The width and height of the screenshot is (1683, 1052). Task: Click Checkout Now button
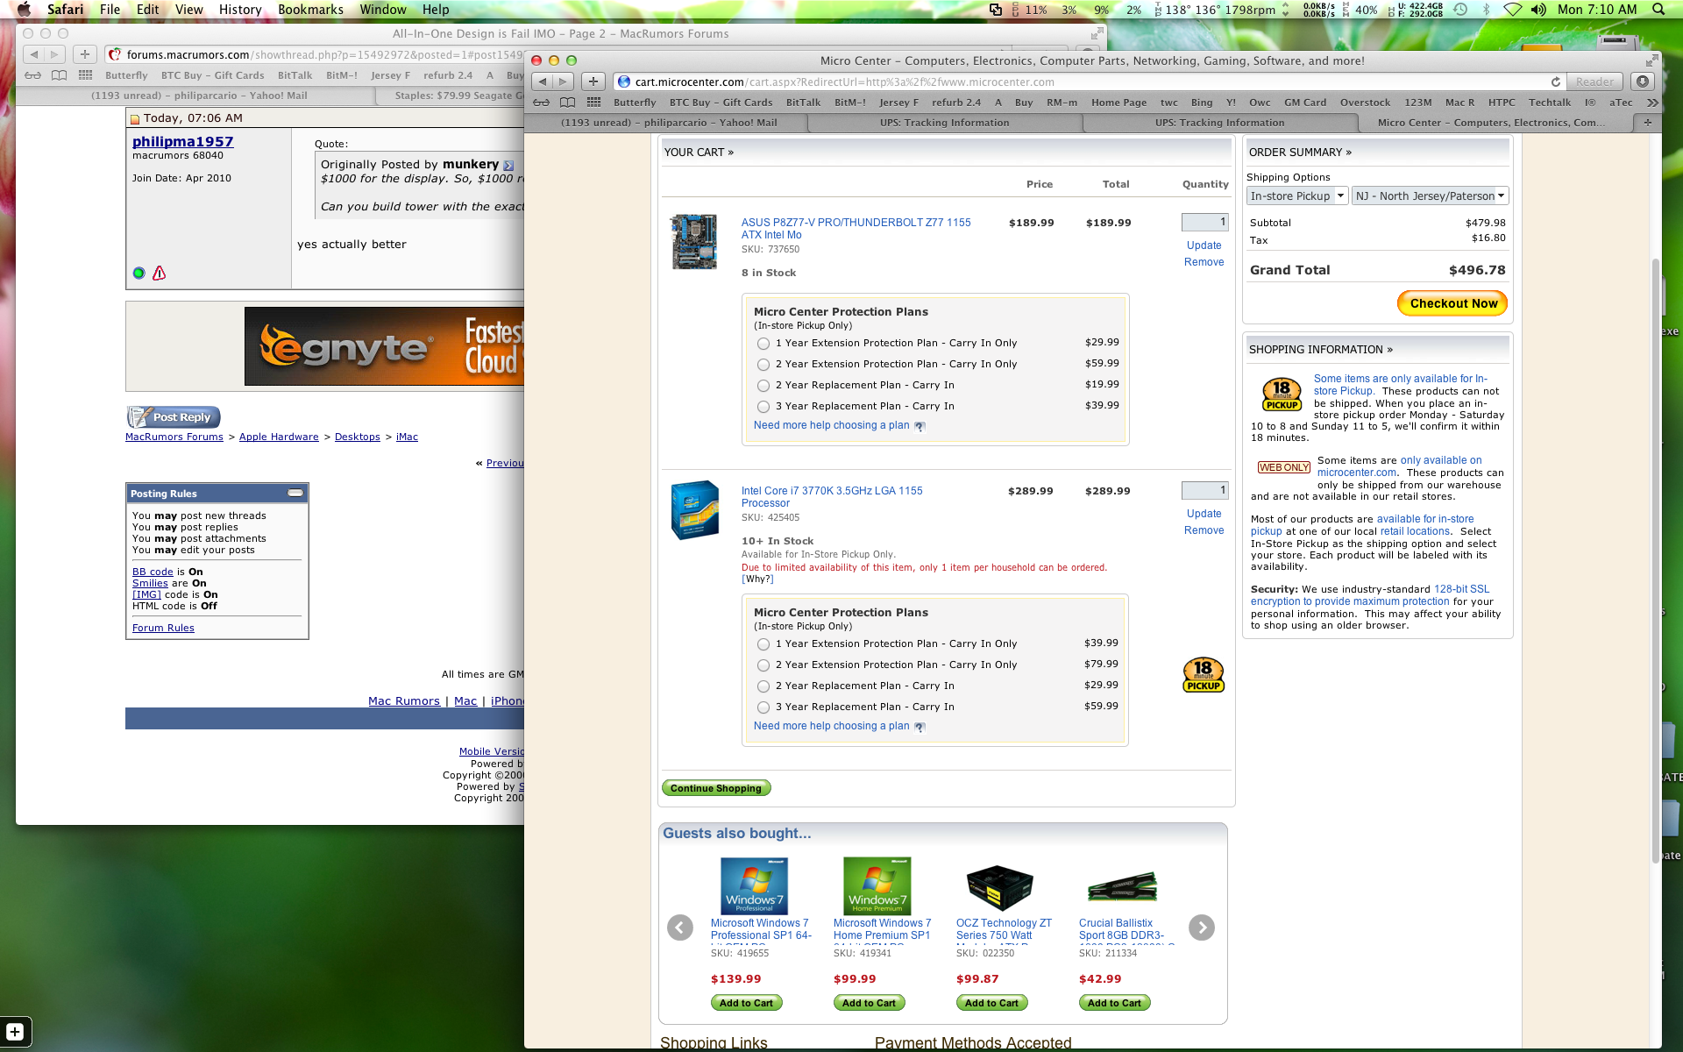click(1452, 303)
